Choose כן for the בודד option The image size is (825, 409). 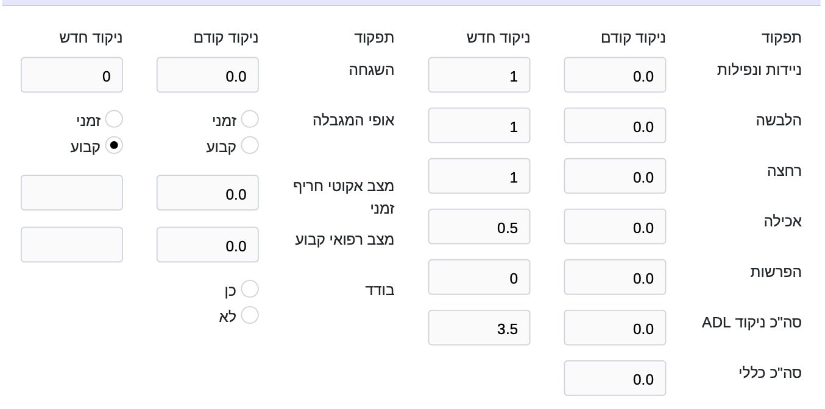[x=250, y=288]
